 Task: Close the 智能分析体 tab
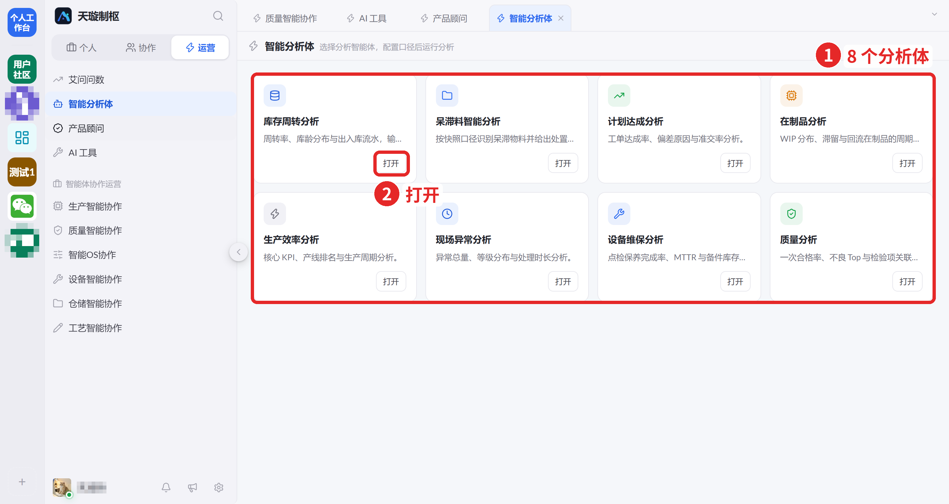click(561, 18)
